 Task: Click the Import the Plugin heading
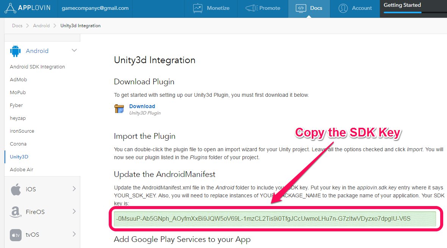point(145,136)
